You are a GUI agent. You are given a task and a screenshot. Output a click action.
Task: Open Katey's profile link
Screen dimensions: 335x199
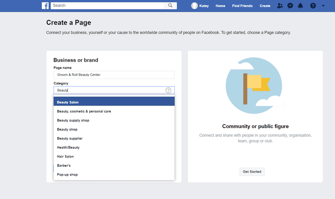[204, 6]
